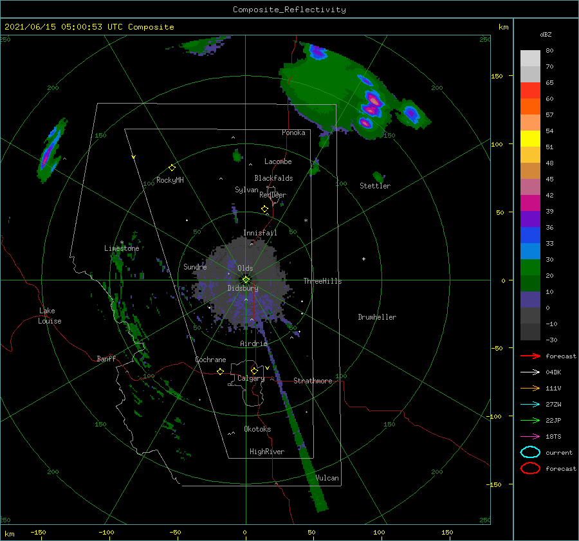Click the Sylvan label
The width and height of the screenshot is (579, 541).
(246, 190)
